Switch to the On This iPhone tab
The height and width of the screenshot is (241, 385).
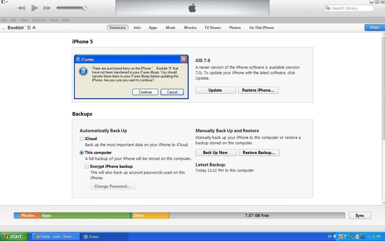click(x=262, y=28)
